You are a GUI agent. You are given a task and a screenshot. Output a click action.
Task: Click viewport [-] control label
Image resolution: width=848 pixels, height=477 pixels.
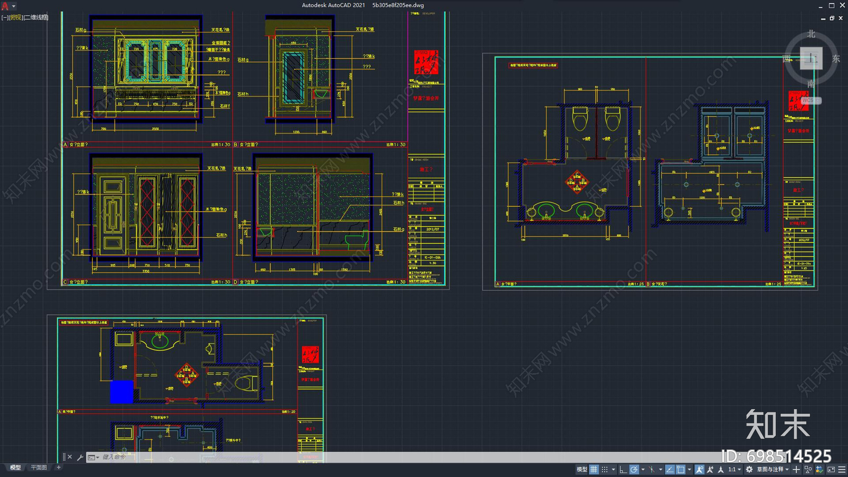[5, 17]
